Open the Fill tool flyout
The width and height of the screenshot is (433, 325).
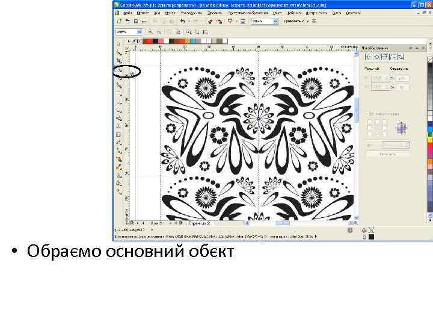(x=118, y=183)
